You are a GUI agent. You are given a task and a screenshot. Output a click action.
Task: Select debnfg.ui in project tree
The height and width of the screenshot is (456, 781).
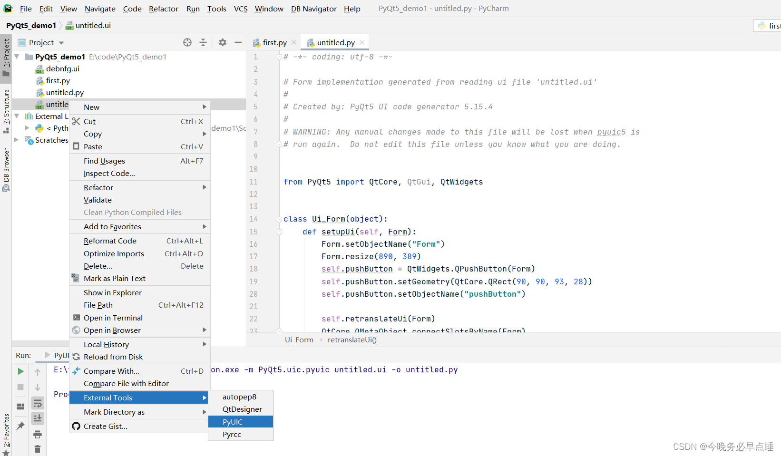(x=58, y=68)
